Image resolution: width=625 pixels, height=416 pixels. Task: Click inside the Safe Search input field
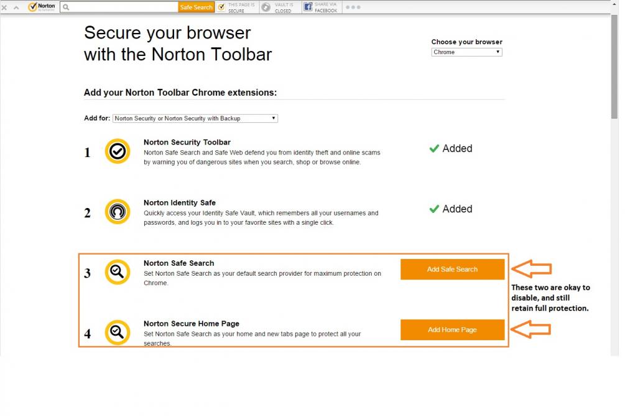point(118,7)
